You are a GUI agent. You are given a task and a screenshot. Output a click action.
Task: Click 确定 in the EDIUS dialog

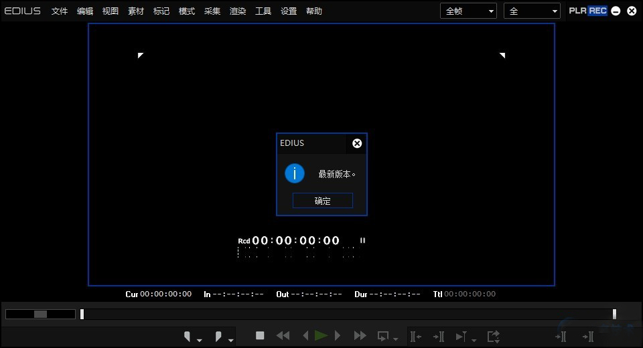coord(322,201)
